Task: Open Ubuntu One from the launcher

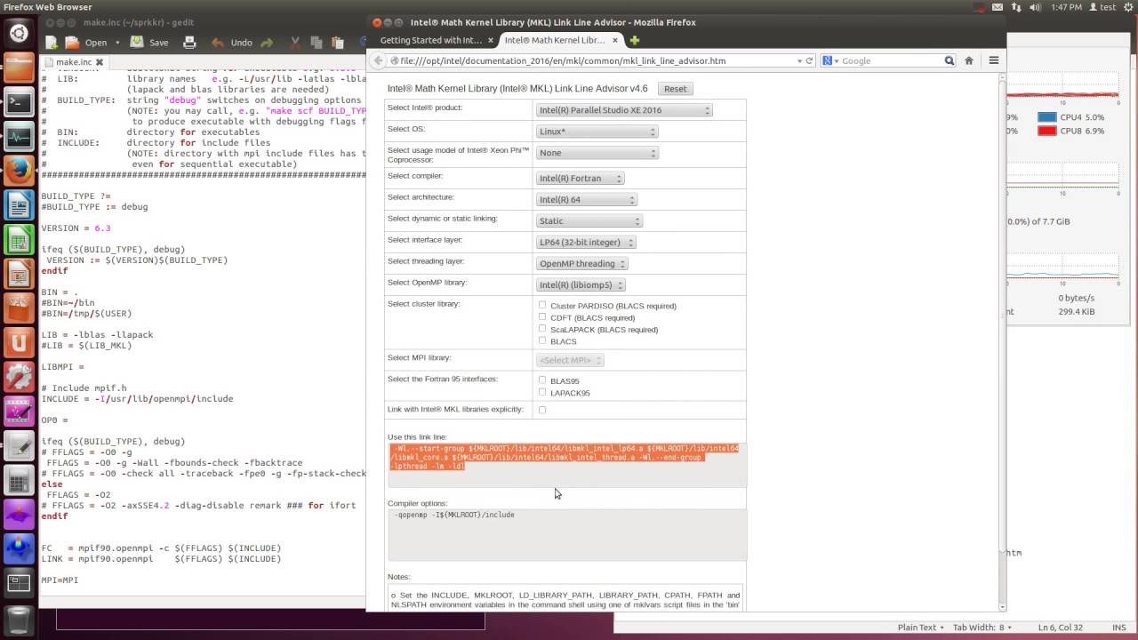Action: point(19,341)
